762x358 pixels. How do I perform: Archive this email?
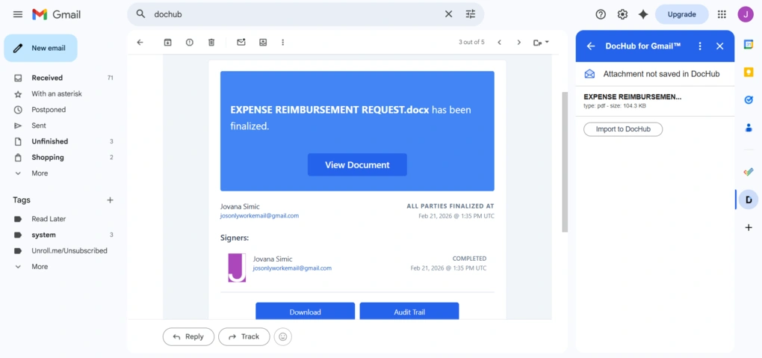tap(167, 43)
